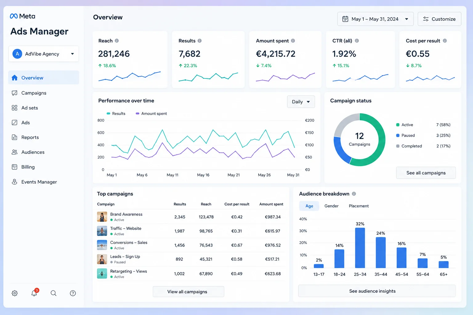
Task: Open the May 1 – May 31 date range dropdown
Action: (375, 19)
